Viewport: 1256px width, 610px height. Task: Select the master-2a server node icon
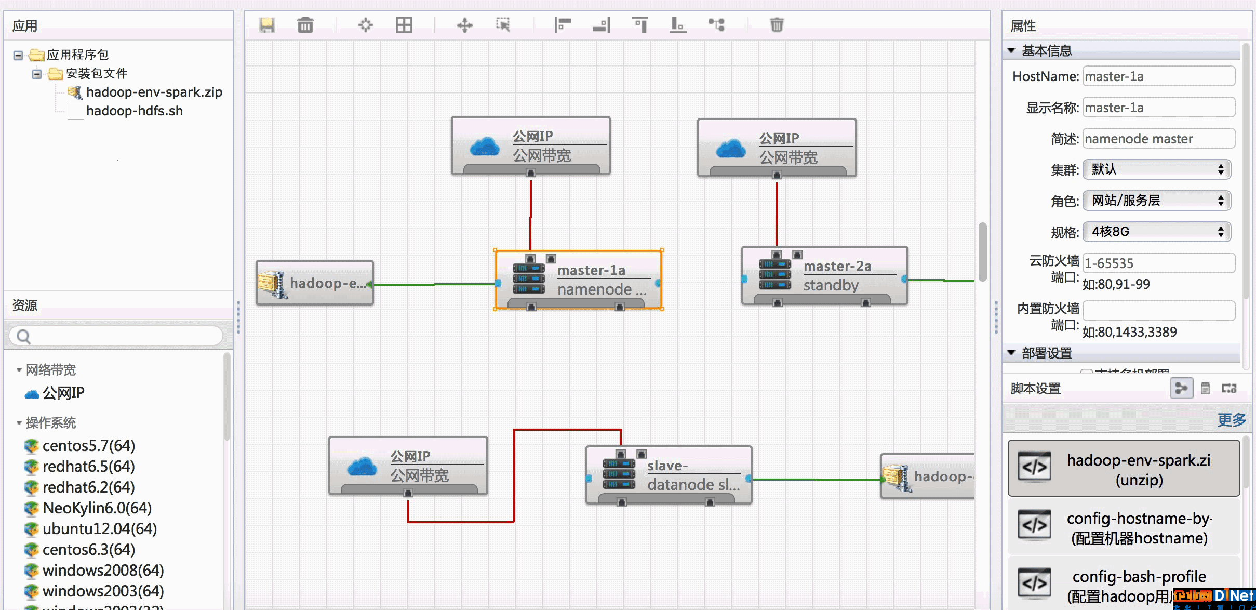[775, 274]
